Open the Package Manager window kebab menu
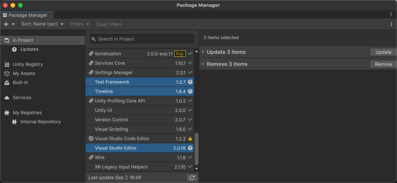Viewport: 397px width, 183px height. [391, 14]
